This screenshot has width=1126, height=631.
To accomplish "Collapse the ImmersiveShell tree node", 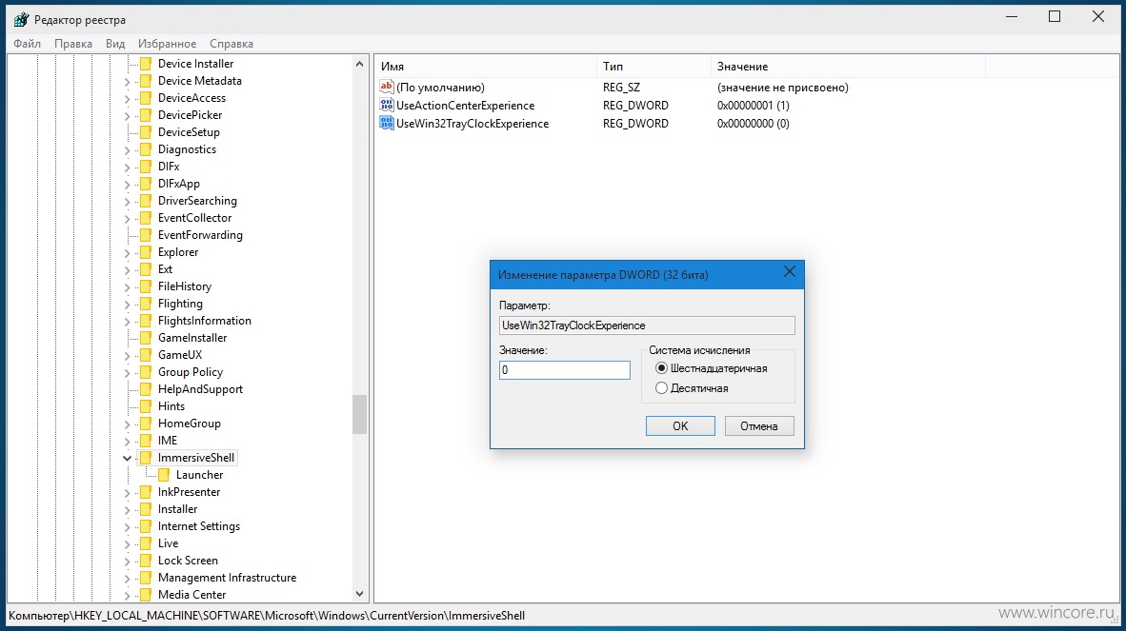I will coord(127,458).
